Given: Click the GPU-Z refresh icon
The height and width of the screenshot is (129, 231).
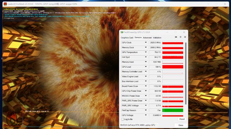Looking at the screenshot, I should click(181, 37).
